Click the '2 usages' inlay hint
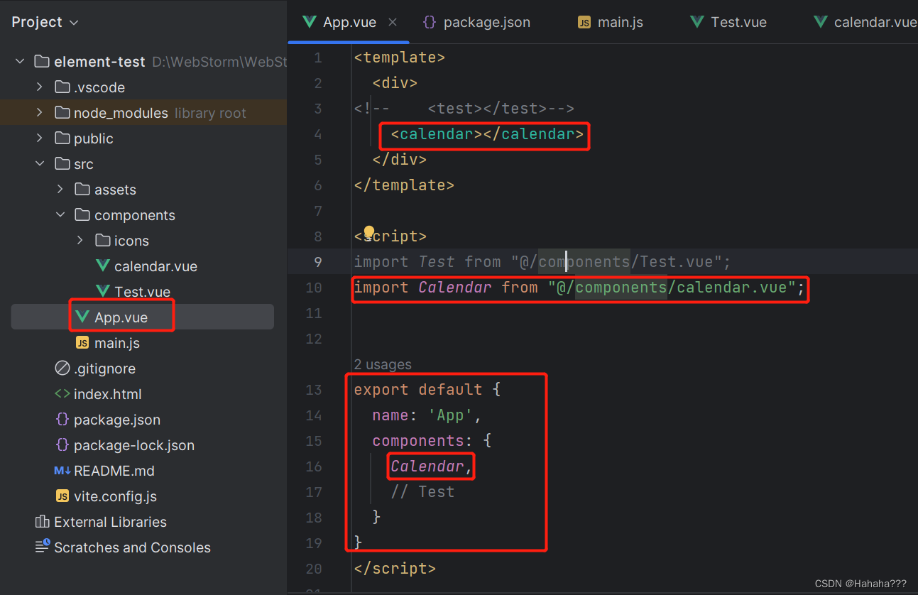This screenshot has width=918, height=595. (x=383, y=364)
